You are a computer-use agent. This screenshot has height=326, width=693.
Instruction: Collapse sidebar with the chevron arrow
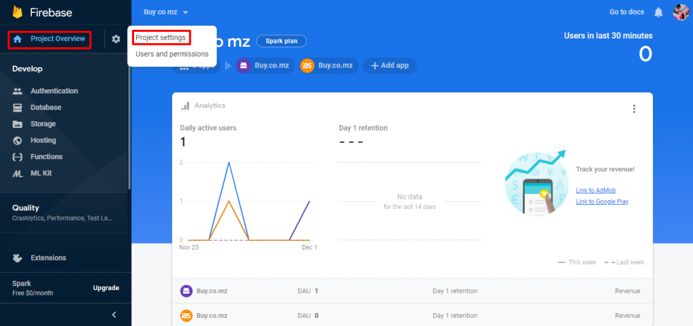click(x=114, y=315)
